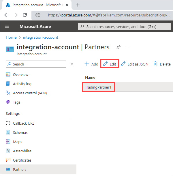Collapse the left sidebar menu

click(72, 64)
